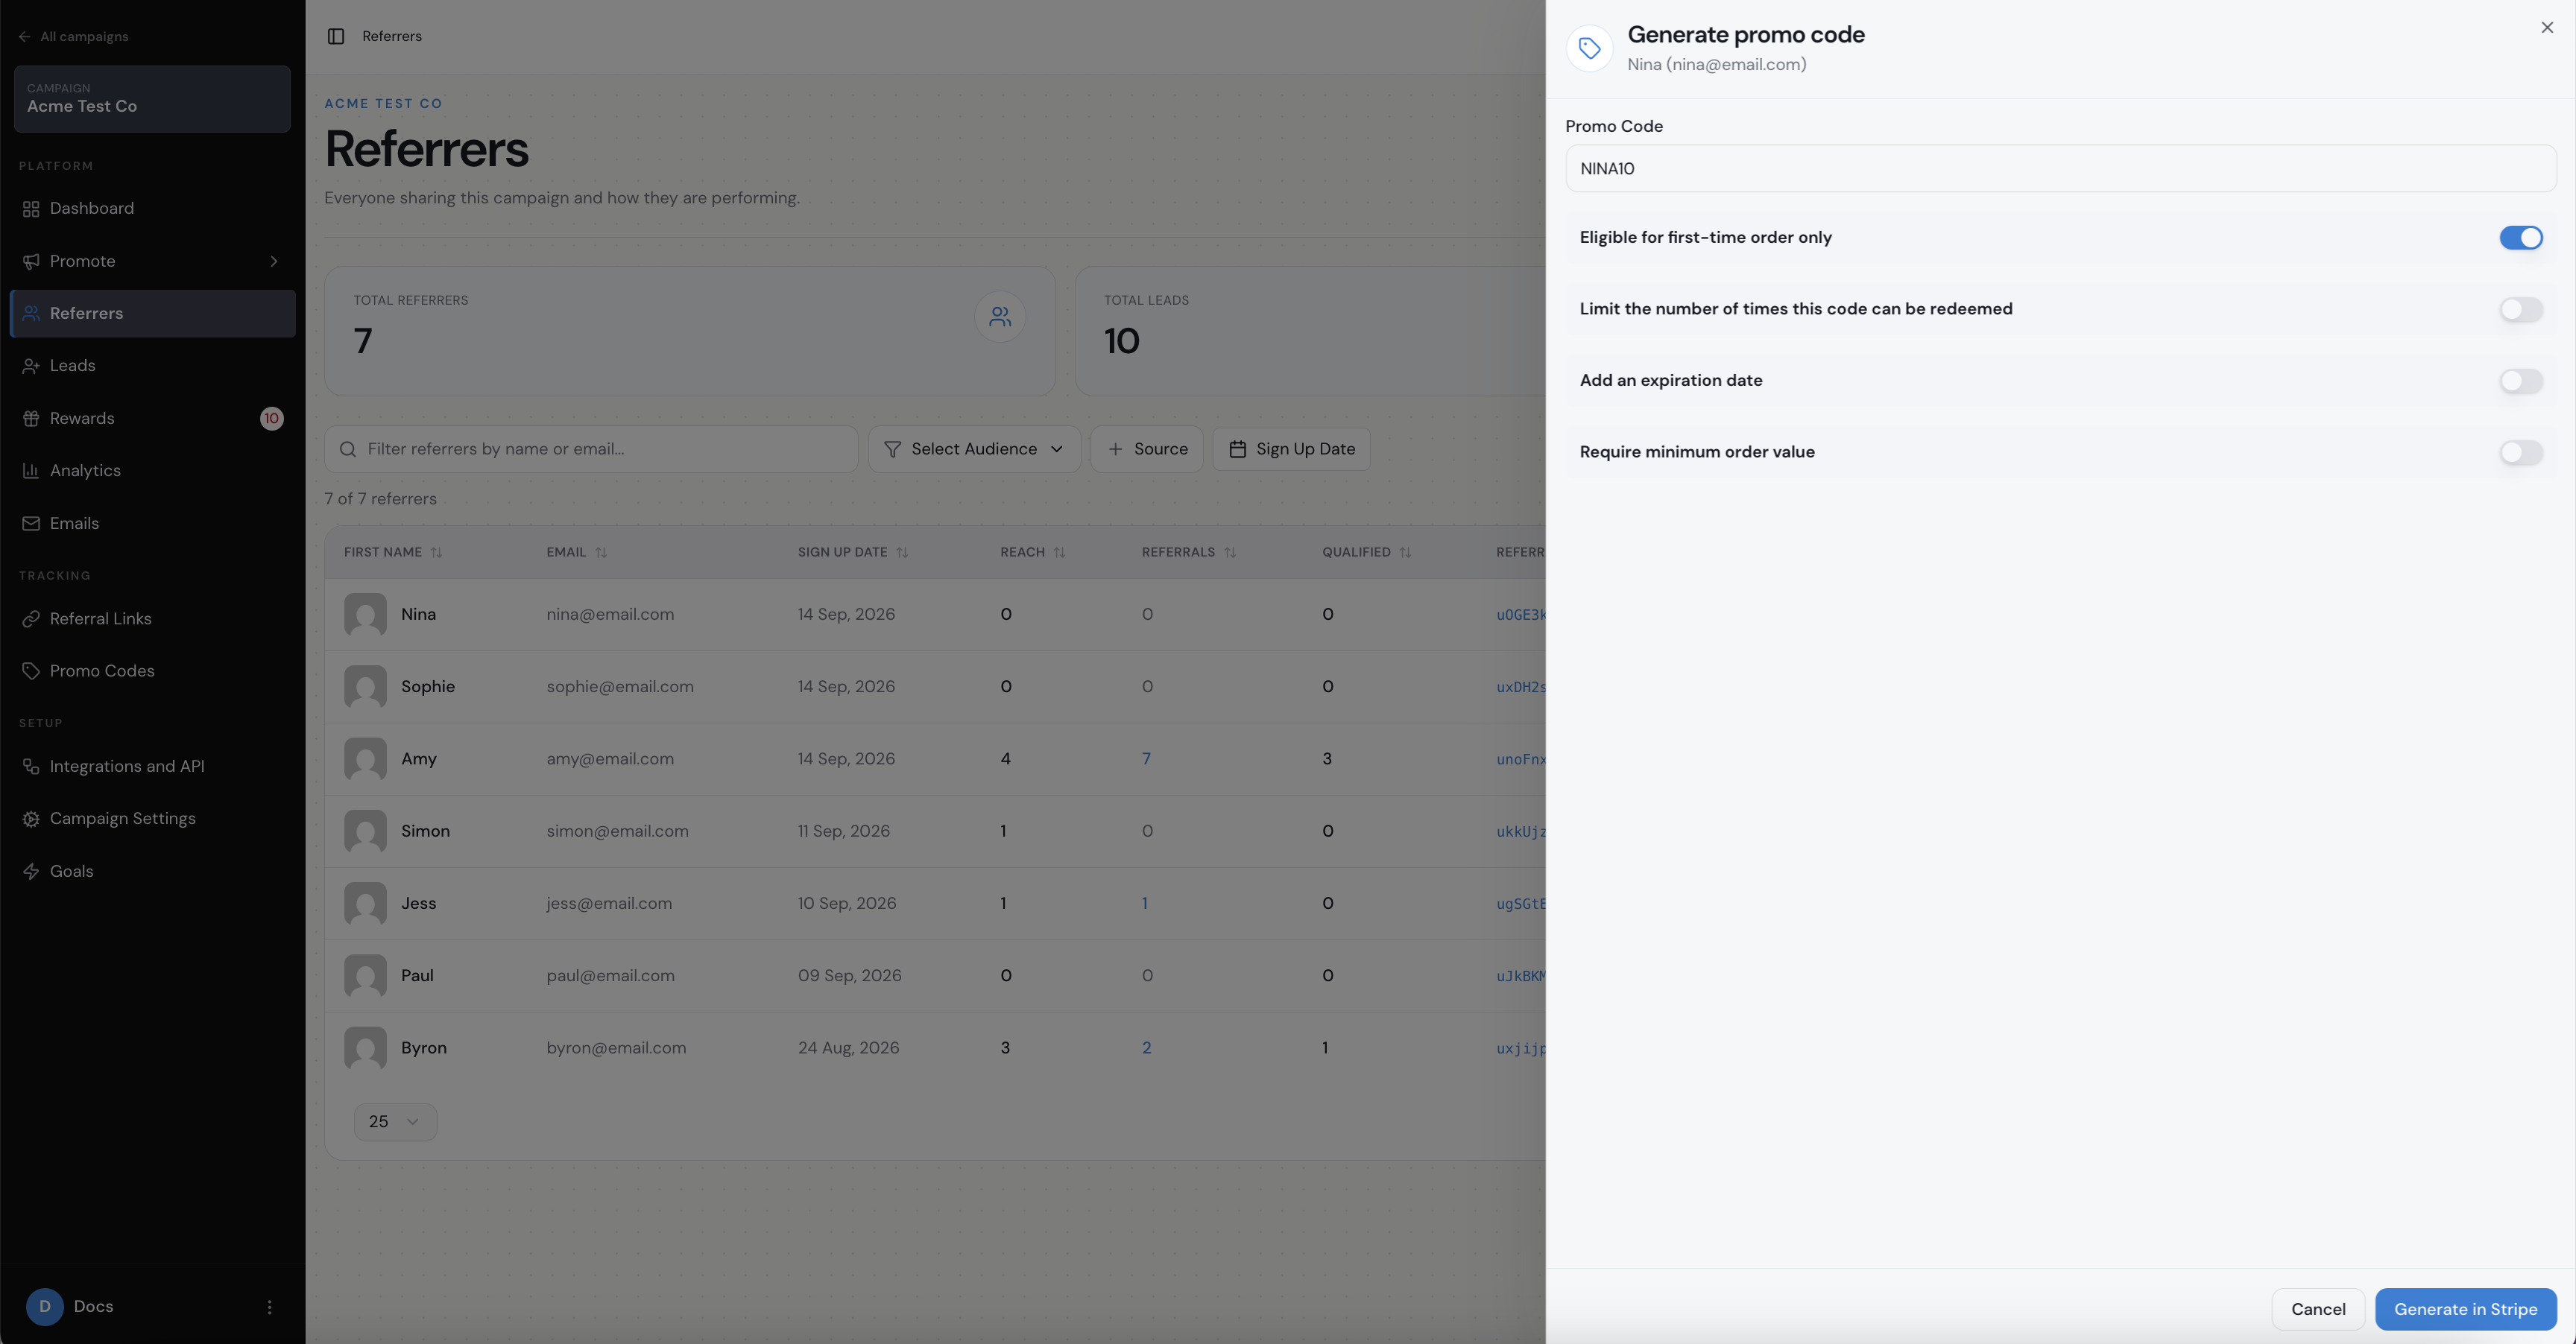
Task: Open the Acme Test Co campaign selector
Action: [x=152, y=99]
